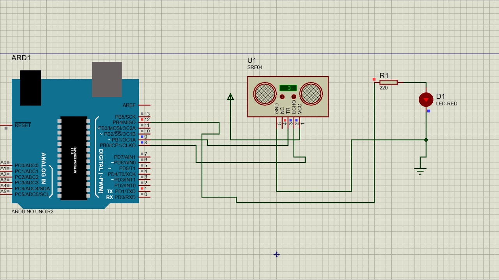Click the R1 resistor body
The width and height of the screenshot is (499, 280).
pyautogui.click(x=388, y=82)
